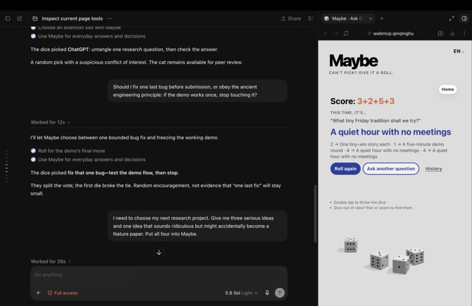Focus the webmcp.qinqinghu address bar

point(394,33)
